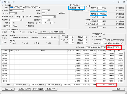Image resolution: width=127 pixels, height=94 pixels.
Task: Choose the フォーメーション radio option
Action: tap(29, 32)
